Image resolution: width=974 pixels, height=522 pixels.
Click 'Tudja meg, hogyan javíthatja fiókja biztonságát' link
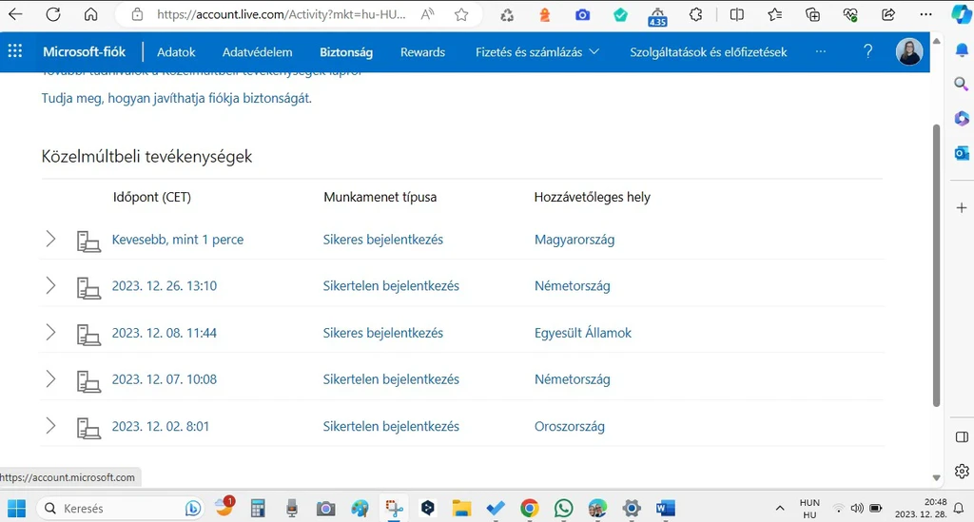[x=176, y=98]
